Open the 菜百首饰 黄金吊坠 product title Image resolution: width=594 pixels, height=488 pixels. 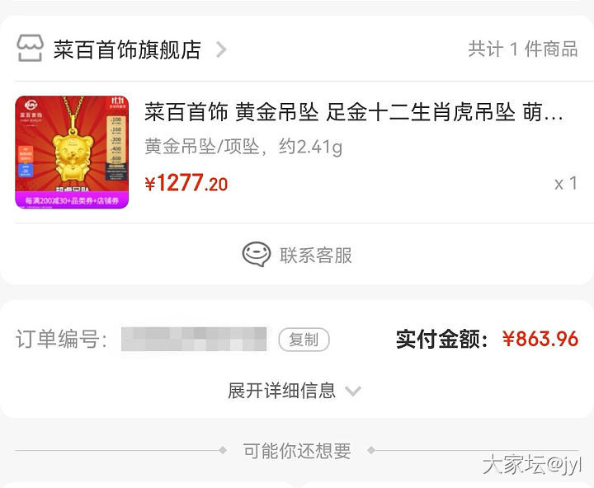click(x=353, y=112)
